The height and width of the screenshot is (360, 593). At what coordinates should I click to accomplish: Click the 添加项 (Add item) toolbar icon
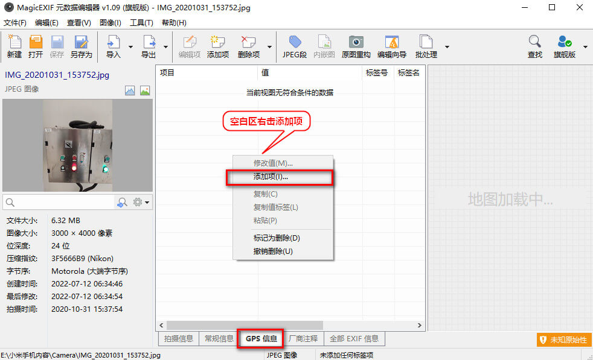coord(217,43)
